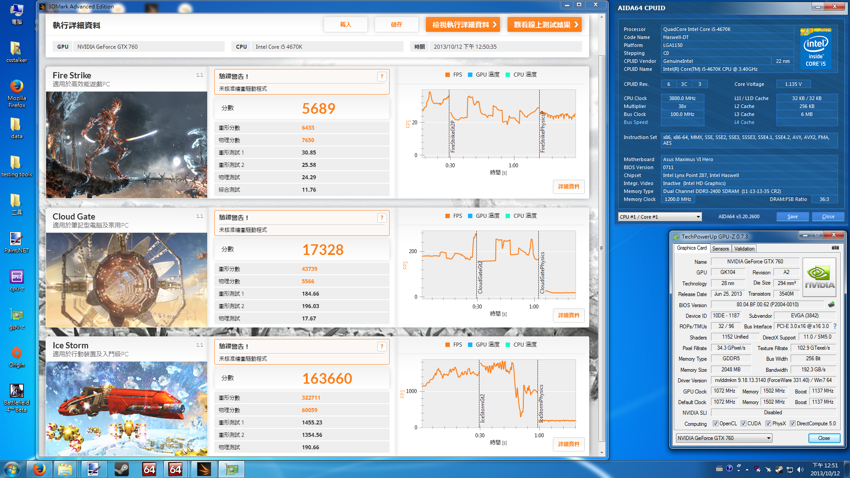Open the GPU selection dropdown in GPU-Z

(x=724, y=438)
